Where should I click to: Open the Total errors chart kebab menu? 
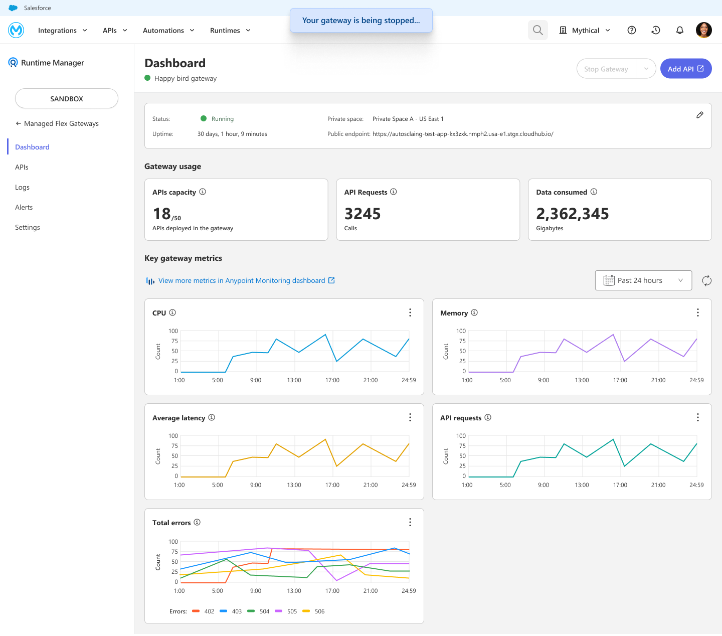click(410, 522)
